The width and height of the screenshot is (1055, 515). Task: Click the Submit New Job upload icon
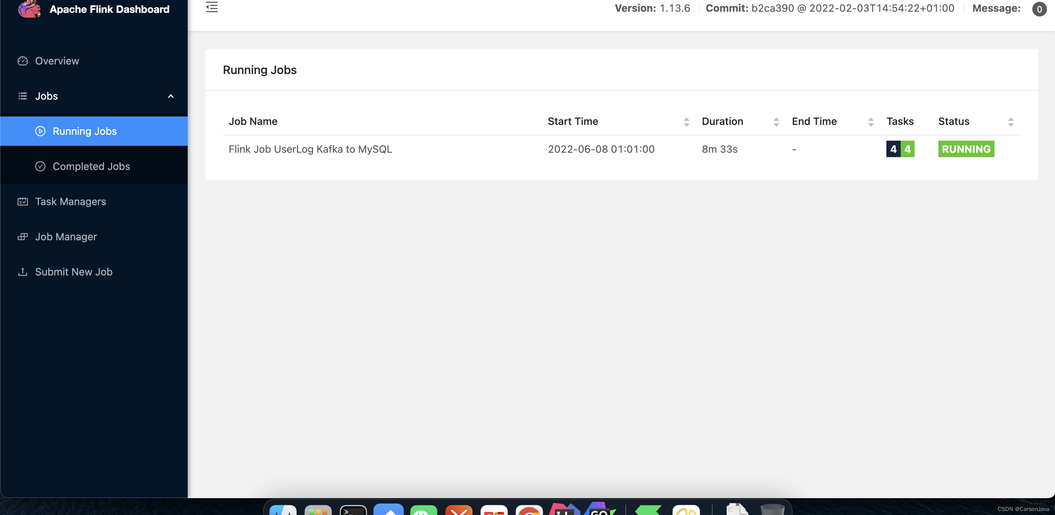[22, 272]
